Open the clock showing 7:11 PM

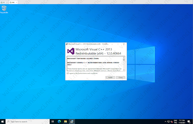click(182, 122)
